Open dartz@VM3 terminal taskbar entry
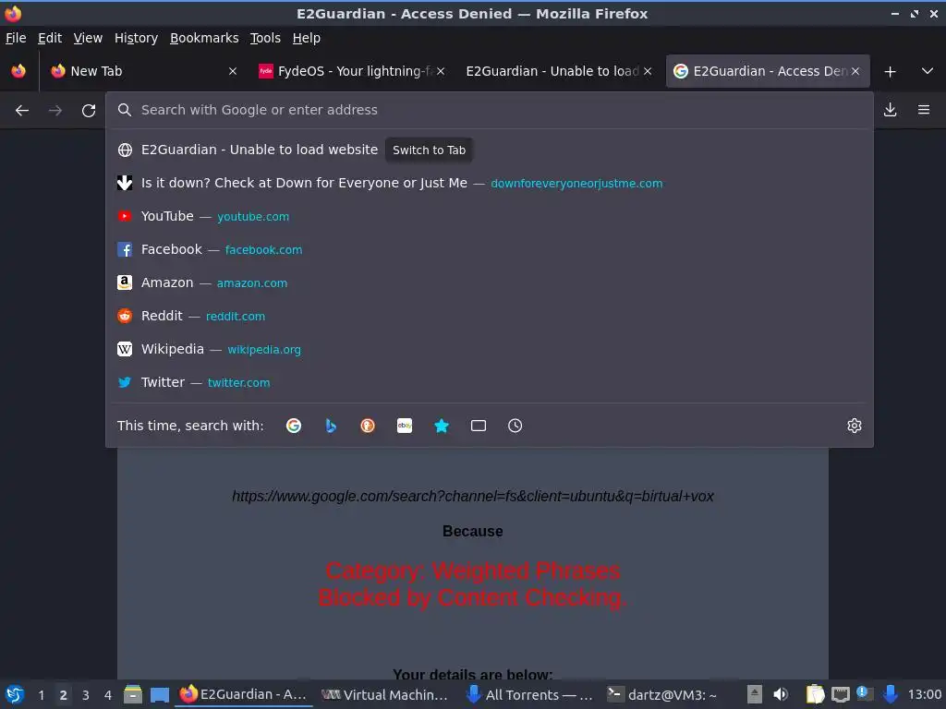Image resolution: width=946 pixels, height=709 pixels. [x=663, y=694]
